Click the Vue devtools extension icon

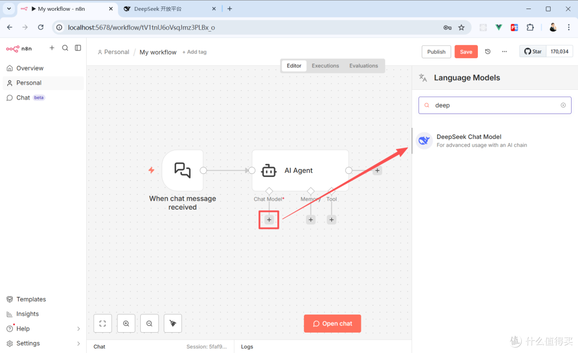tap(499, 27)
